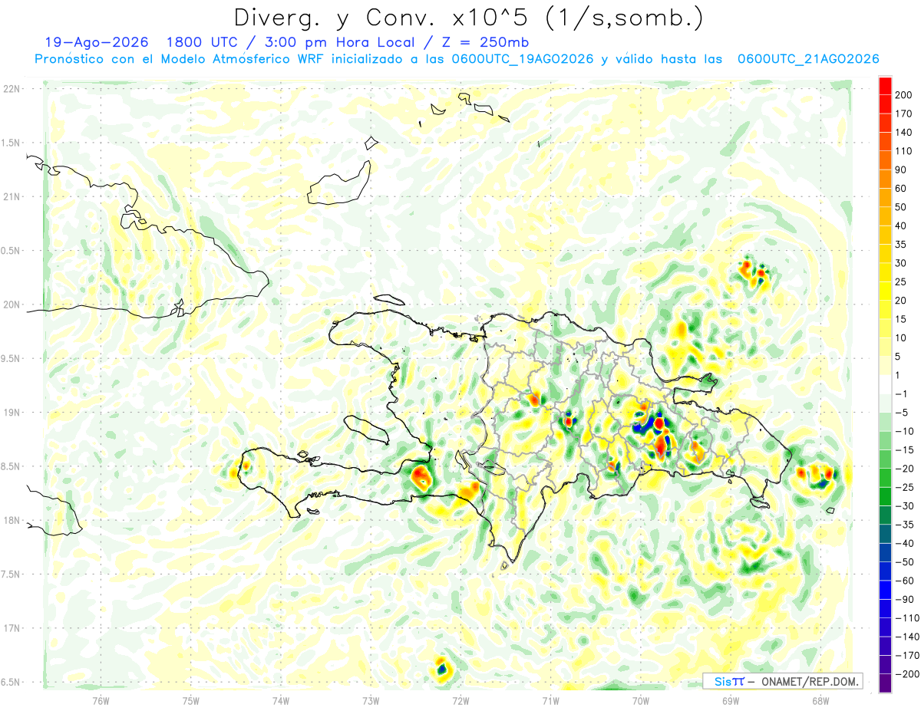Click the "19N" latitude label
This screenshot has height=711, width=921.
coord(11,412)
